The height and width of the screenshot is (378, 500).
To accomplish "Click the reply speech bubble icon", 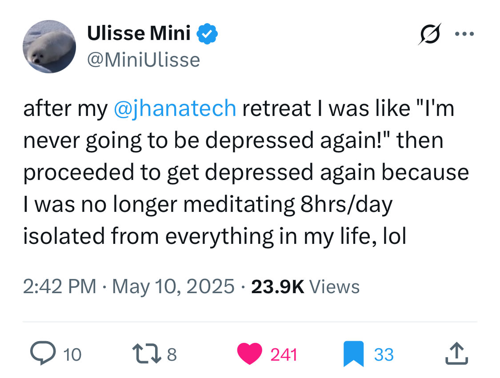I will [x=43, y=353].
